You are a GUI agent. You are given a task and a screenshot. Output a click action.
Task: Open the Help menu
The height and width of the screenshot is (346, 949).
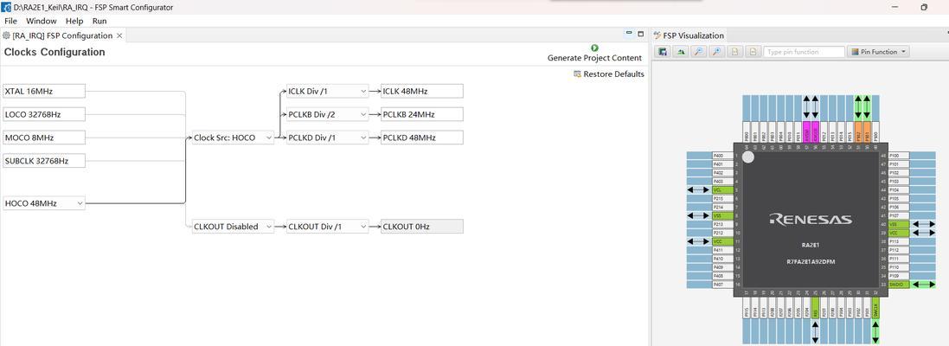pos(74,21)
